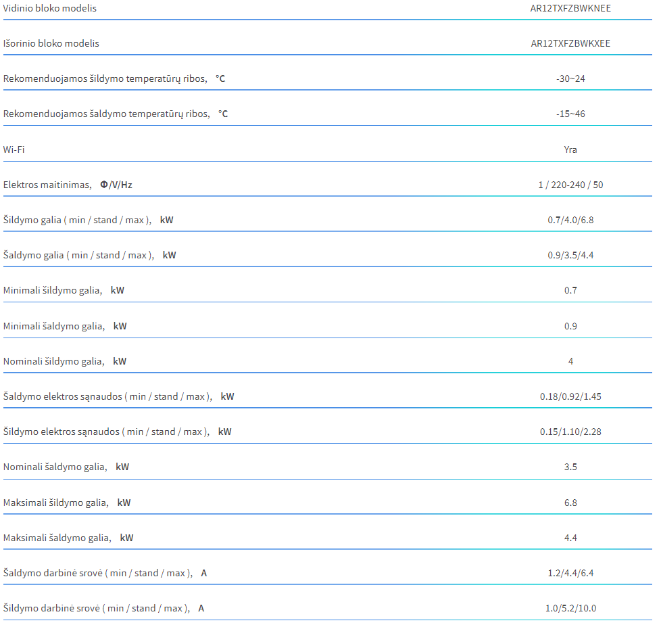Click the Wi-Fi value Yra
This screenshot has height=627, width=661.
coord(570,149)
